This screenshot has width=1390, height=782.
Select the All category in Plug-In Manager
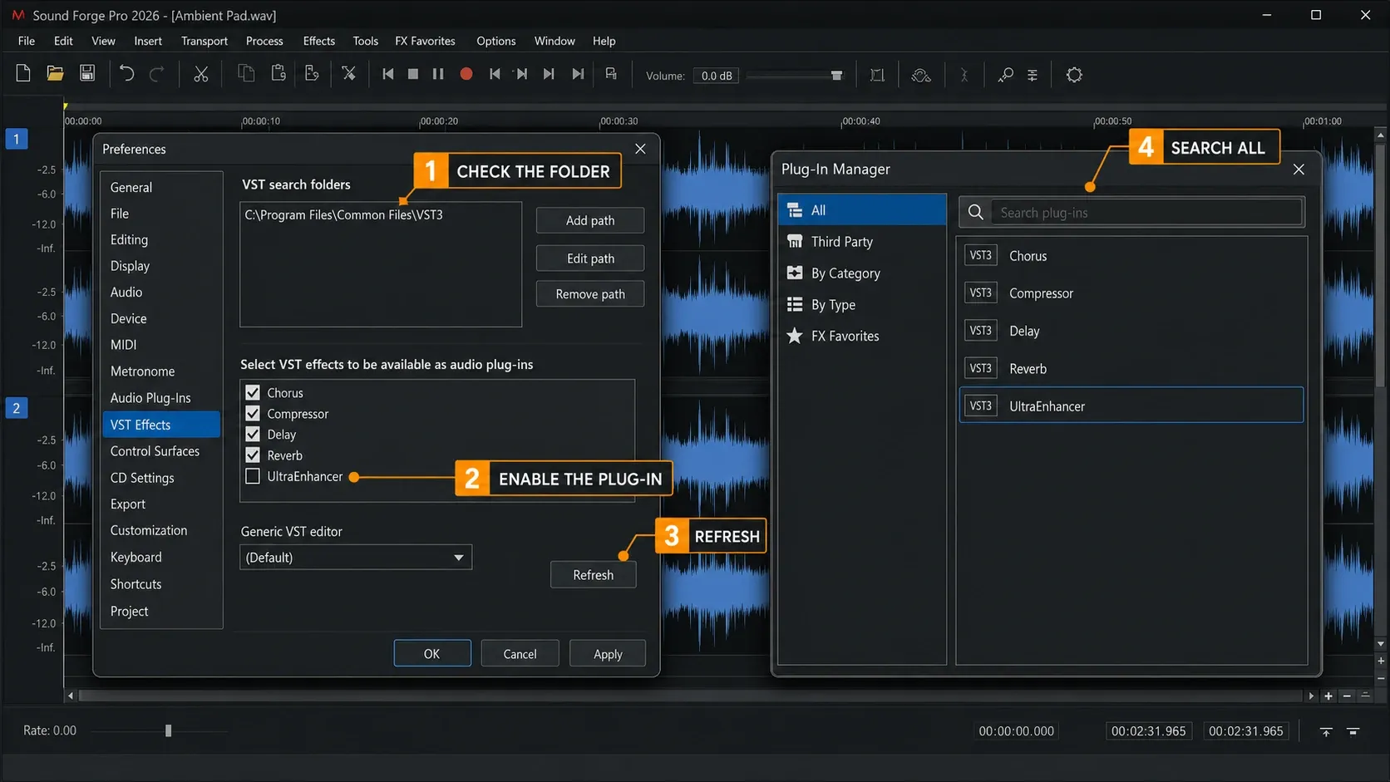(x=862, y=210)
